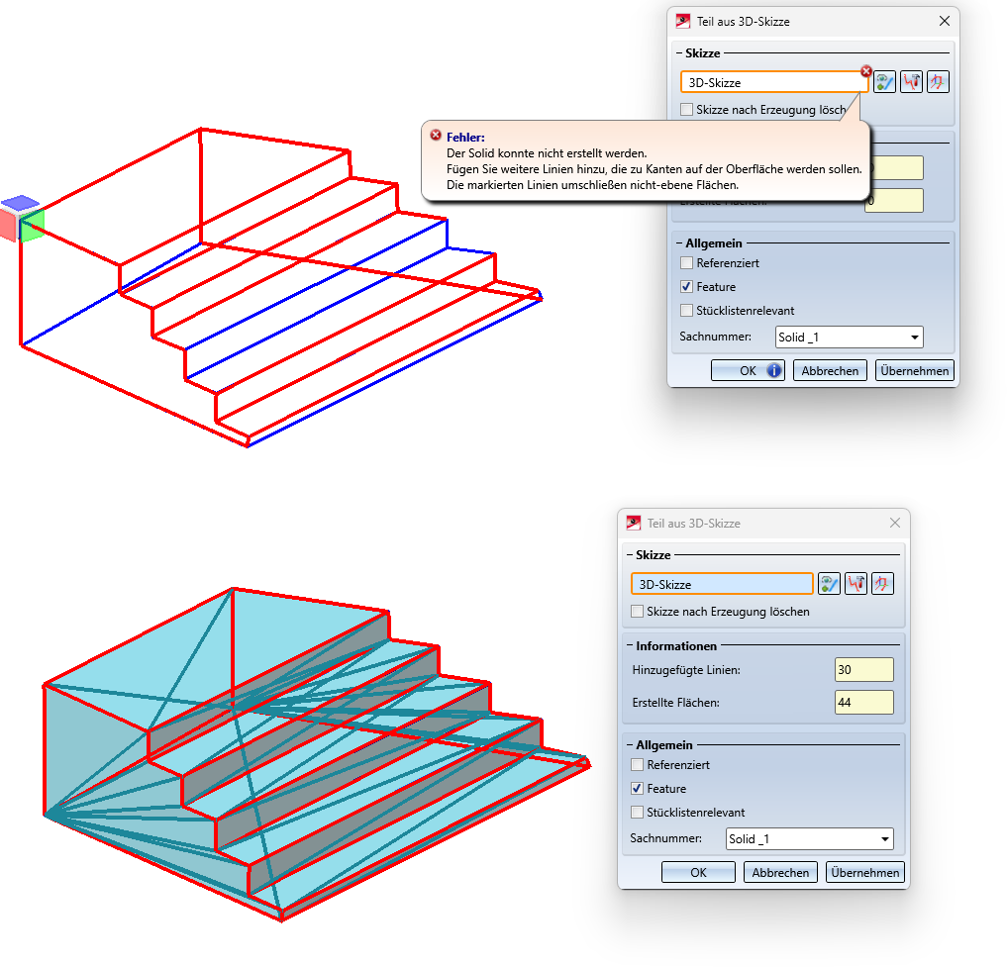Click the red error badge on the 3D-Skizze field
This screenshot has height=967, width=1007.
click(x=866, y=71)
